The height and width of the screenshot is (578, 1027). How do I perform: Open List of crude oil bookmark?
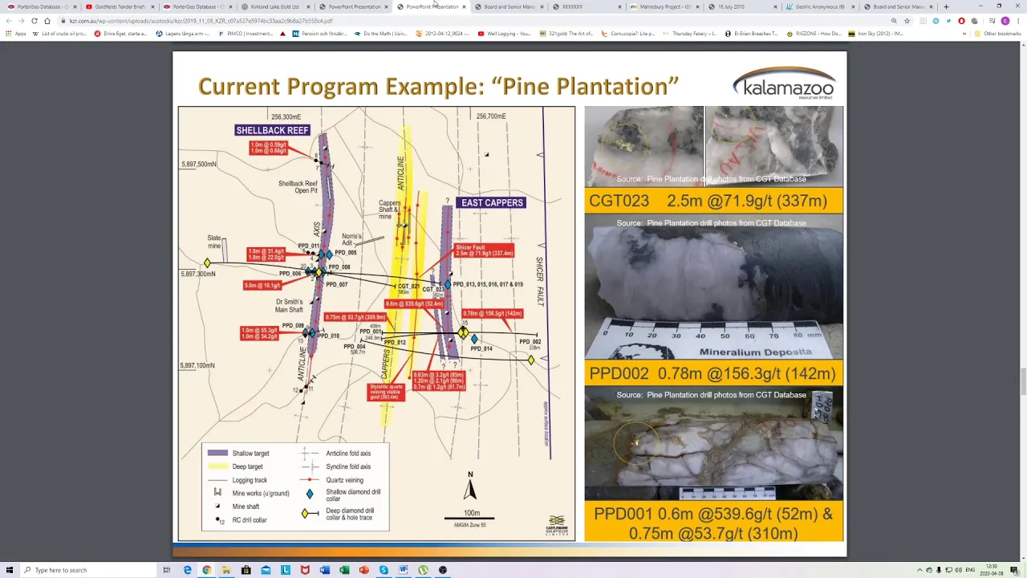coord(61,34)
